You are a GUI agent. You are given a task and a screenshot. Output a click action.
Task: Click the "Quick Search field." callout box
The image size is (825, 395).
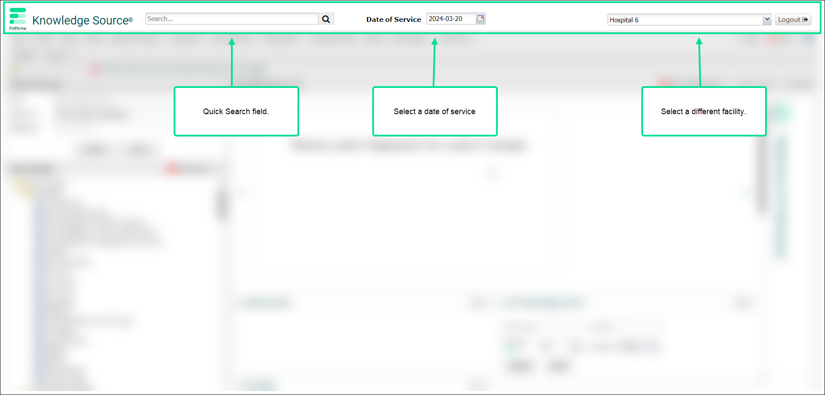[x=236, y=112]
